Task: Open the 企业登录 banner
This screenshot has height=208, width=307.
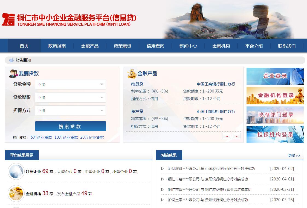Action: click(275, 76)
